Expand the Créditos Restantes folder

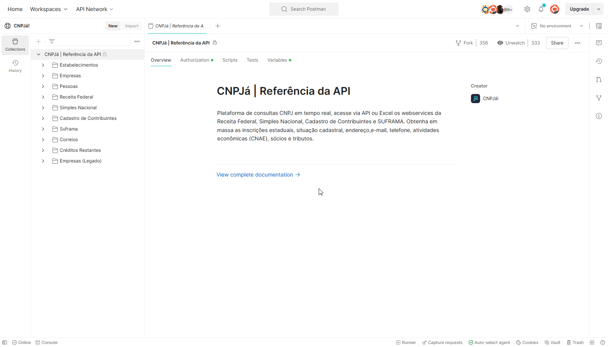[x=43, y=150]
